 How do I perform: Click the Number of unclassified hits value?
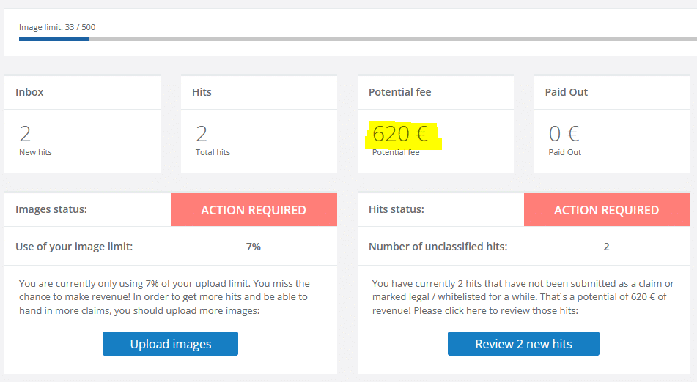click(x=606, y=247)
